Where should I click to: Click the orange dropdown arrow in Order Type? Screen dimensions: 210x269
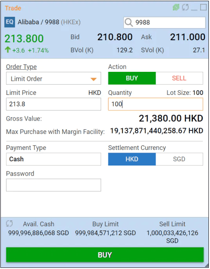(93, 79)
